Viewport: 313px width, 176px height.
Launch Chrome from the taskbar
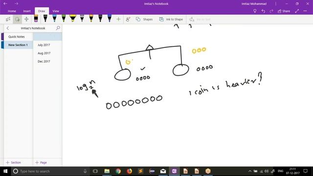pyautogui.click(x=118, y=171)
